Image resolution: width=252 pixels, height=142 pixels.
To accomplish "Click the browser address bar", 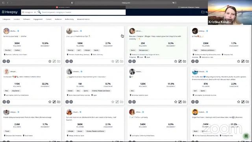I will [x=126, y=3].
